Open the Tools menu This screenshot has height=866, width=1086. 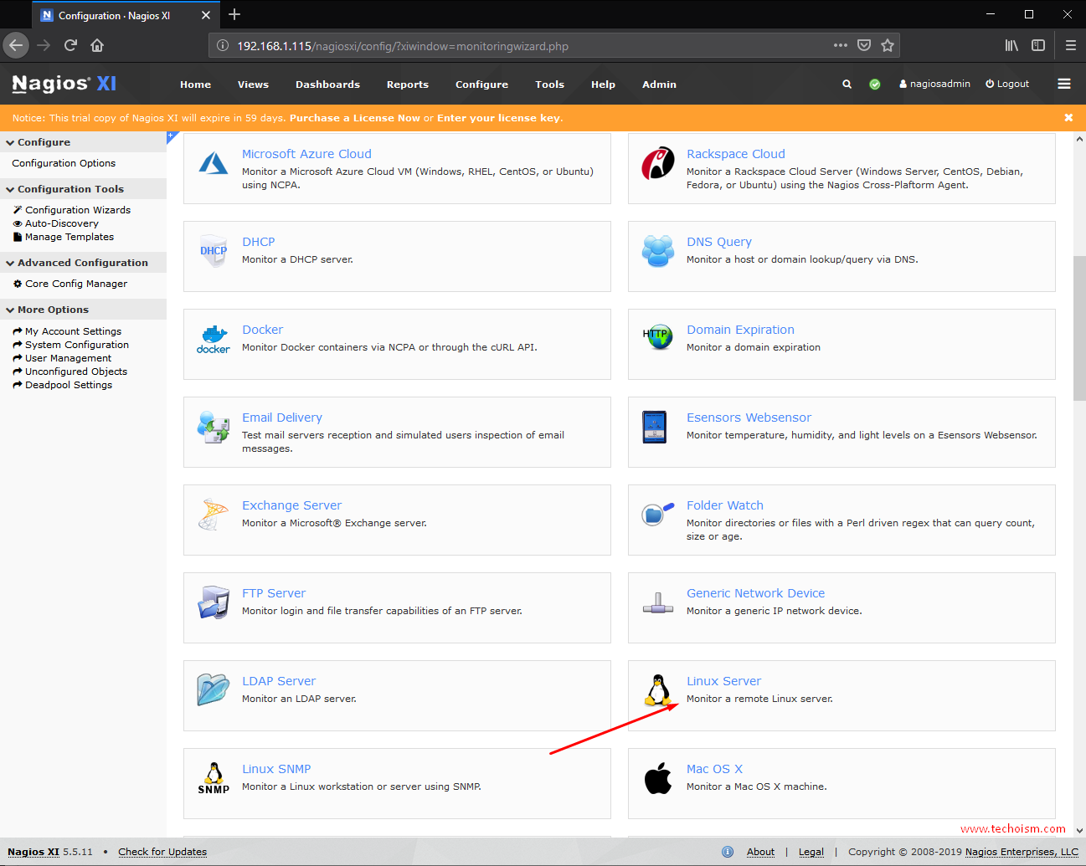click(549, 85)
